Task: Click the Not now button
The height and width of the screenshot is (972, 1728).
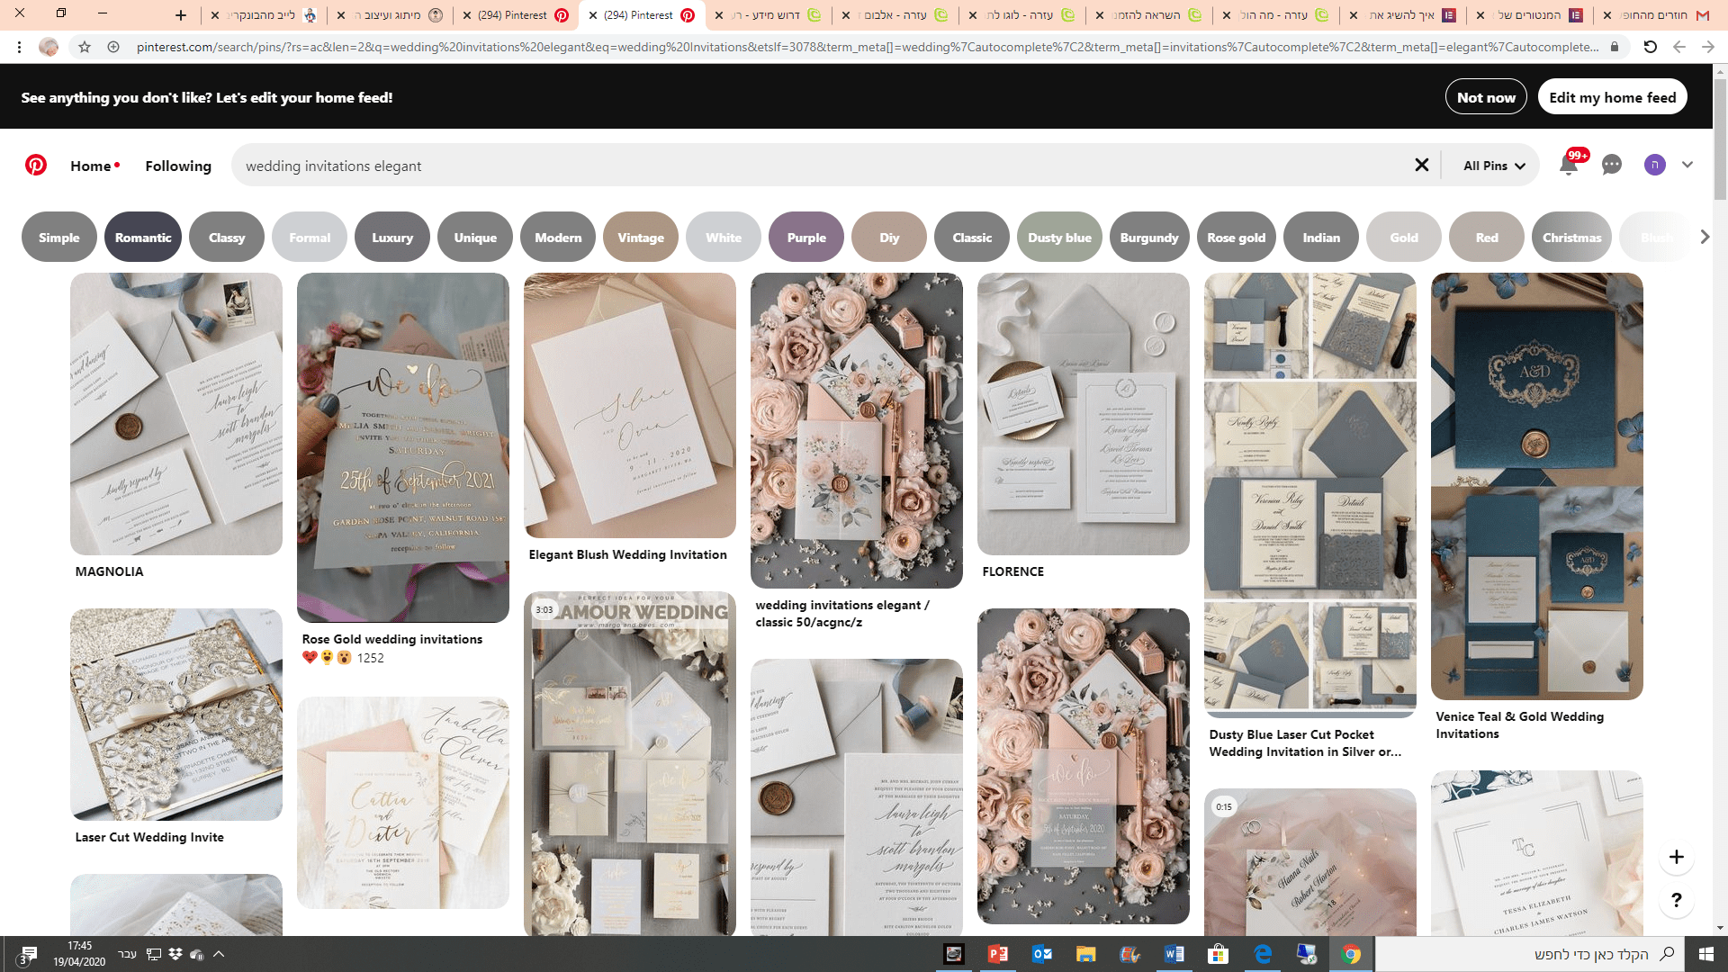Action: coord(1486,97)
